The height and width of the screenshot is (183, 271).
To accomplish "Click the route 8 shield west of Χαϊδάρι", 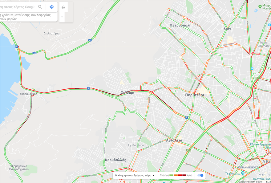I will [x=88, y=88].
